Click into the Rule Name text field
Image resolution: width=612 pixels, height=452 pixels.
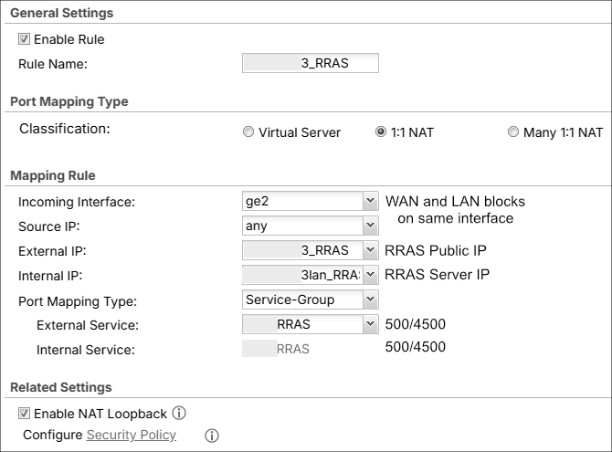point(311,63)
